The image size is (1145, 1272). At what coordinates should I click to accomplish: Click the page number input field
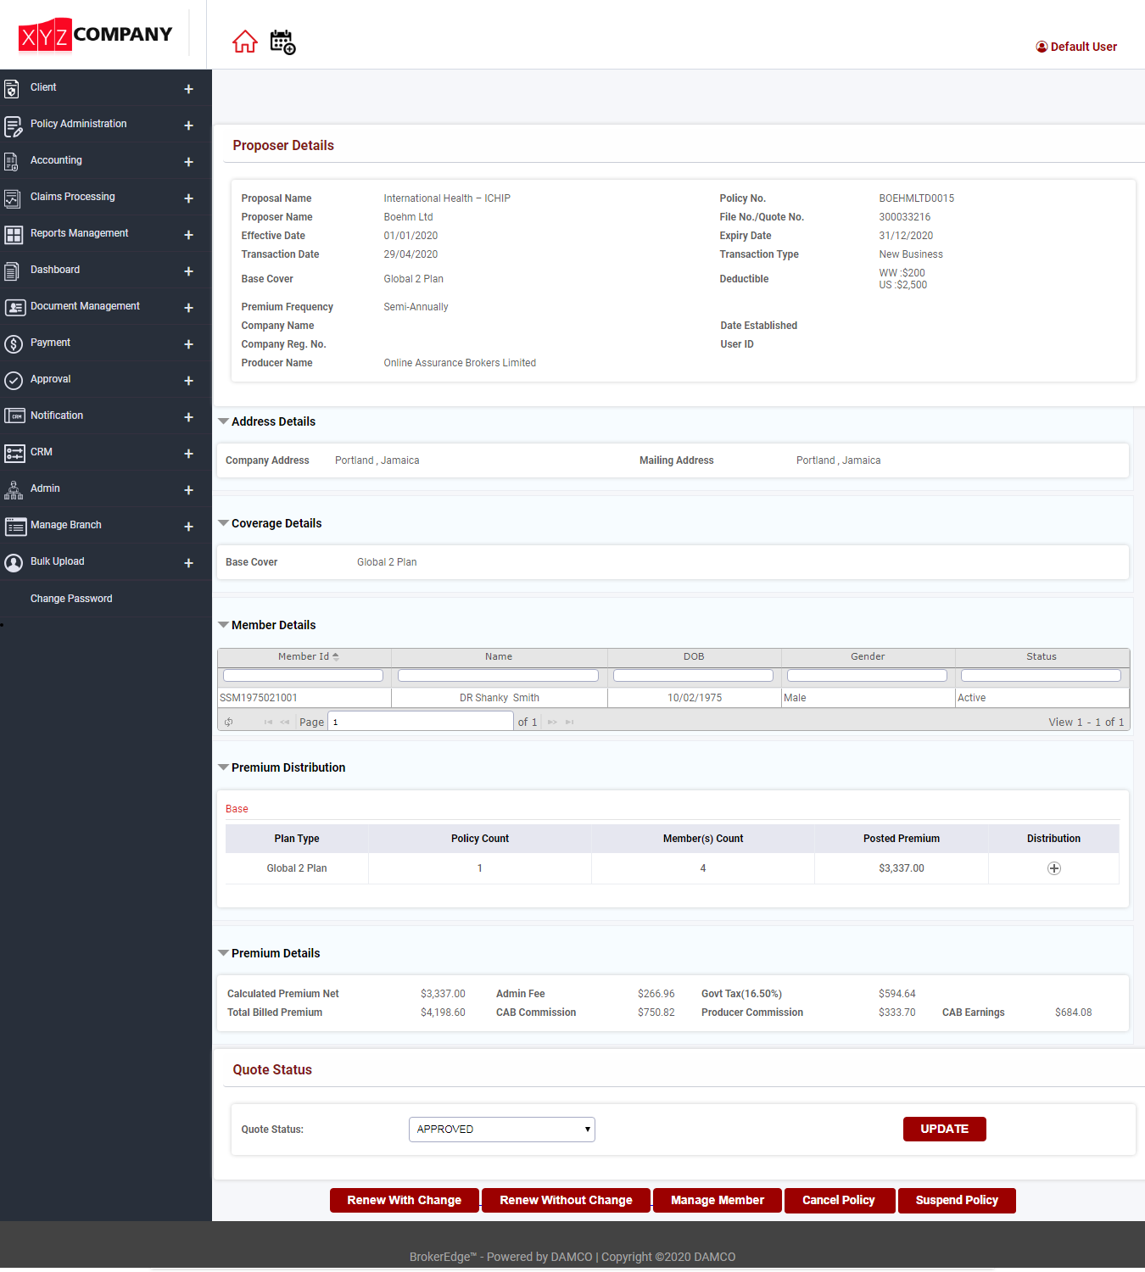click(x=421, y=722)
